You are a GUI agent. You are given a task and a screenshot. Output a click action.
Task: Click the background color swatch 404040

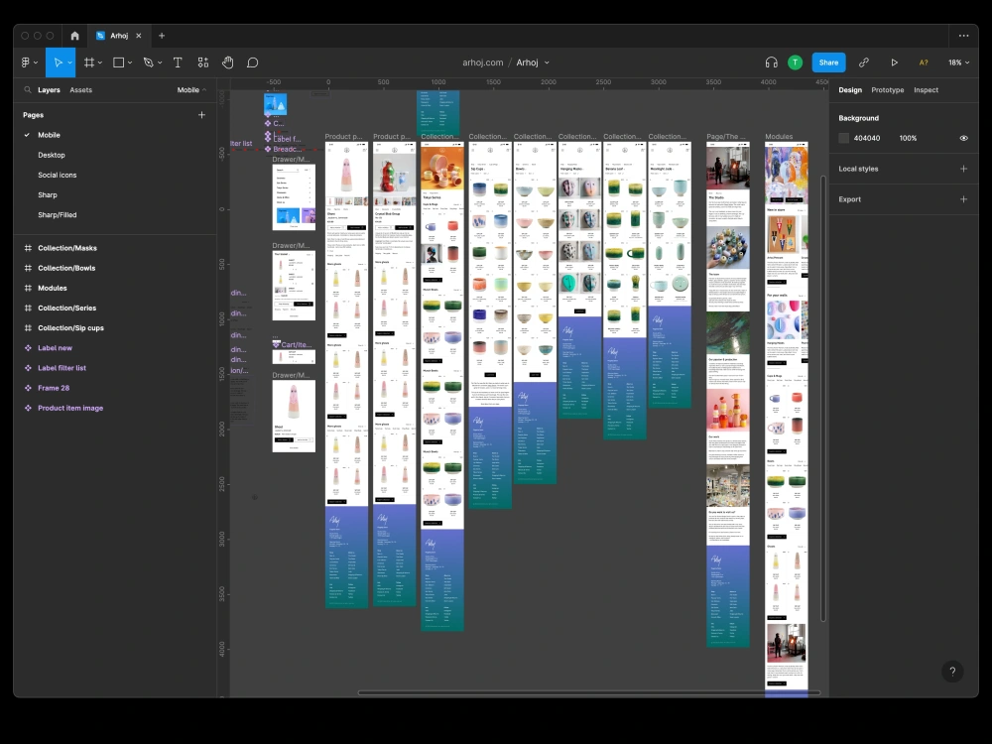coord(843,138)
